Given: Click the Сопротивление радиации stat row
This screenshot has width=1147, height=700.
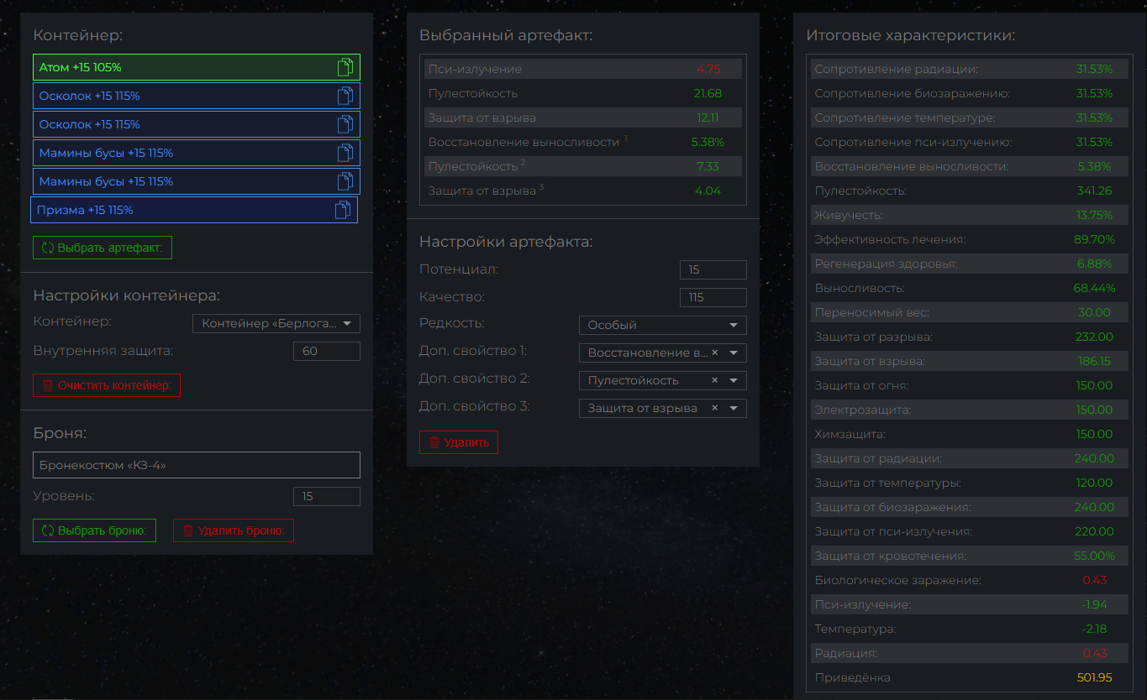Looking at the screenshot, I should 970,70.
